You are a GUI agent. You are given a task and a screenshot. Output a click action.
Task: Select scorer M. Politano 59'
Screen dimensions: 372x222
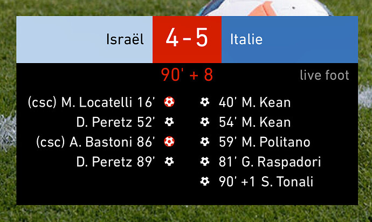265,142
